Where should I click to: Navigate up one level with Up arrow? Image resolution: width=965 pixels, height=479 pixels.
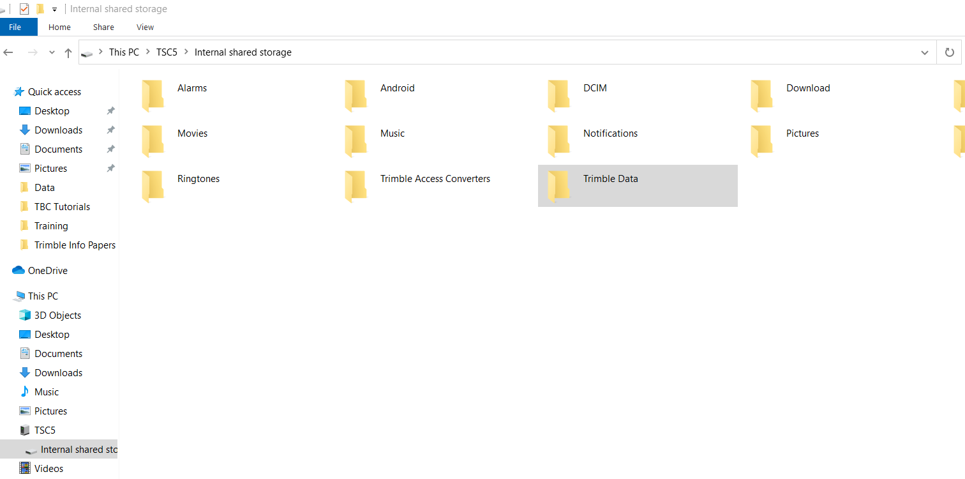coord(68,53)
